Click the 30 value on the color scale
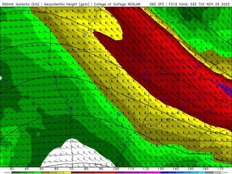 (x=12, y=169)
